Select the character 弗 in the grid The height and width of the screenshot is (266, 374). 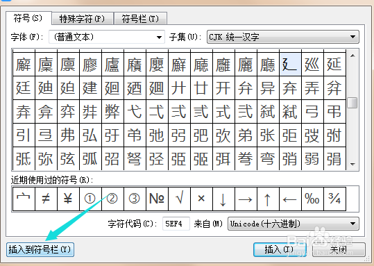(68, 135)
